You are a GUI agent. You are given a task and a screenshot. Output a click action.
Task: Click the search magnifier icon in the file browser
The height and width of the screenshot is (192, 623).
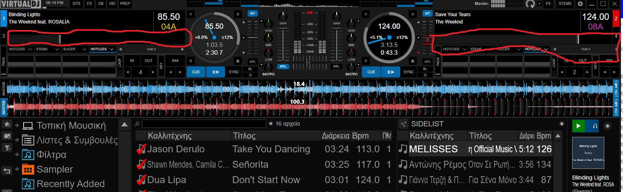click(x=138, y=124)
